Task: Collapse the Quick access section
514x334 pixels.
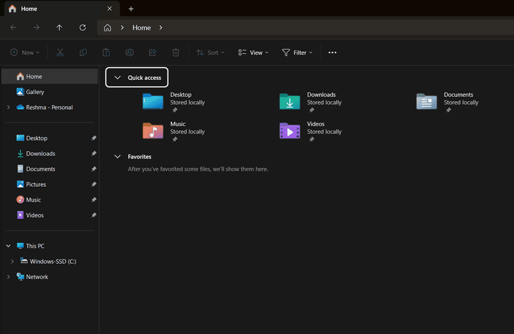Action: click(118, 78)
